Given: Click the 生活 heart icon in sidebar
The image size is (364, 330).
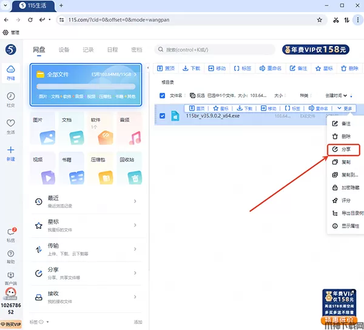Looking at the screenshot, I should coord(11,126).
